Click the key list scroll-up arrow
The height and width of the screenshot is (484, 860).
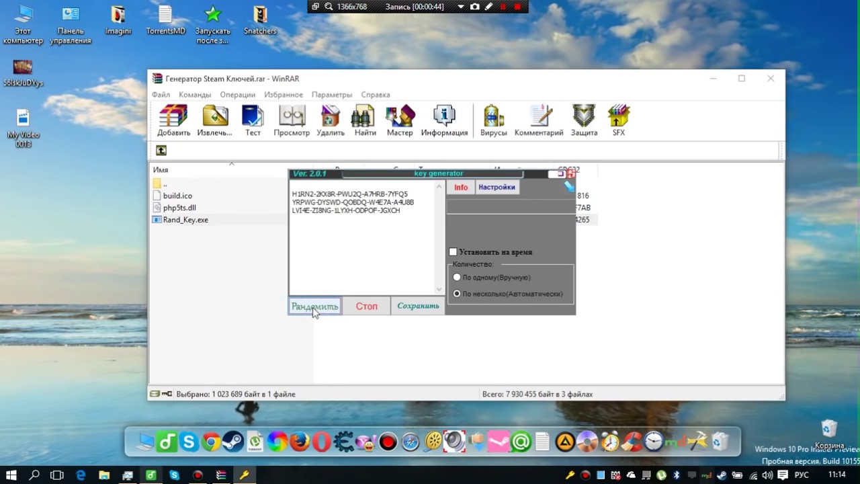[x=439, y=186]
